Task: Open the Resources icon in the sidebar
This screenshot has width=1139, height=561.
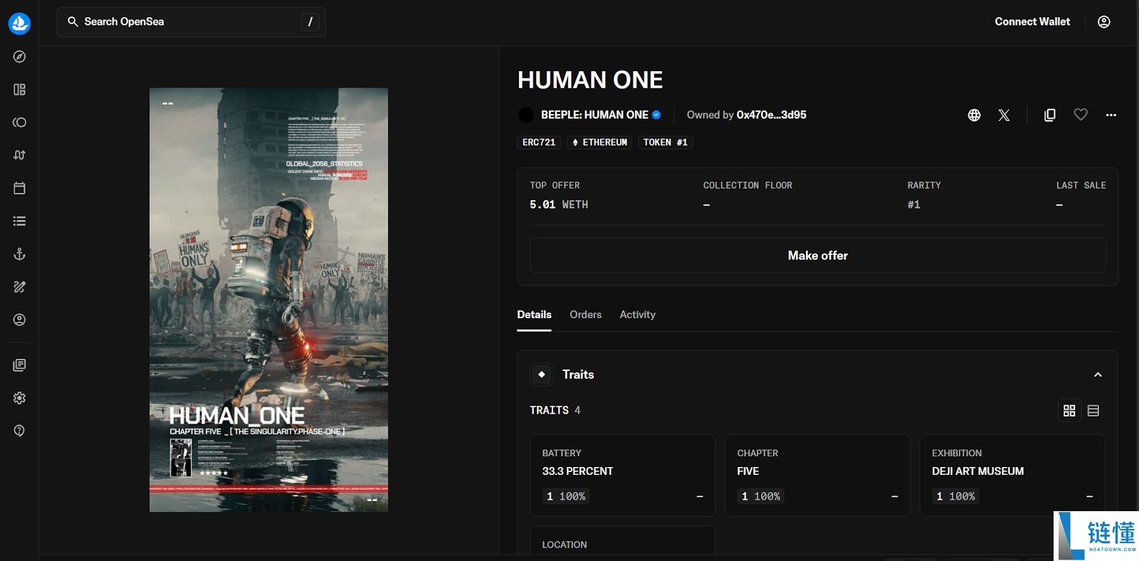Action: [19, 365]
